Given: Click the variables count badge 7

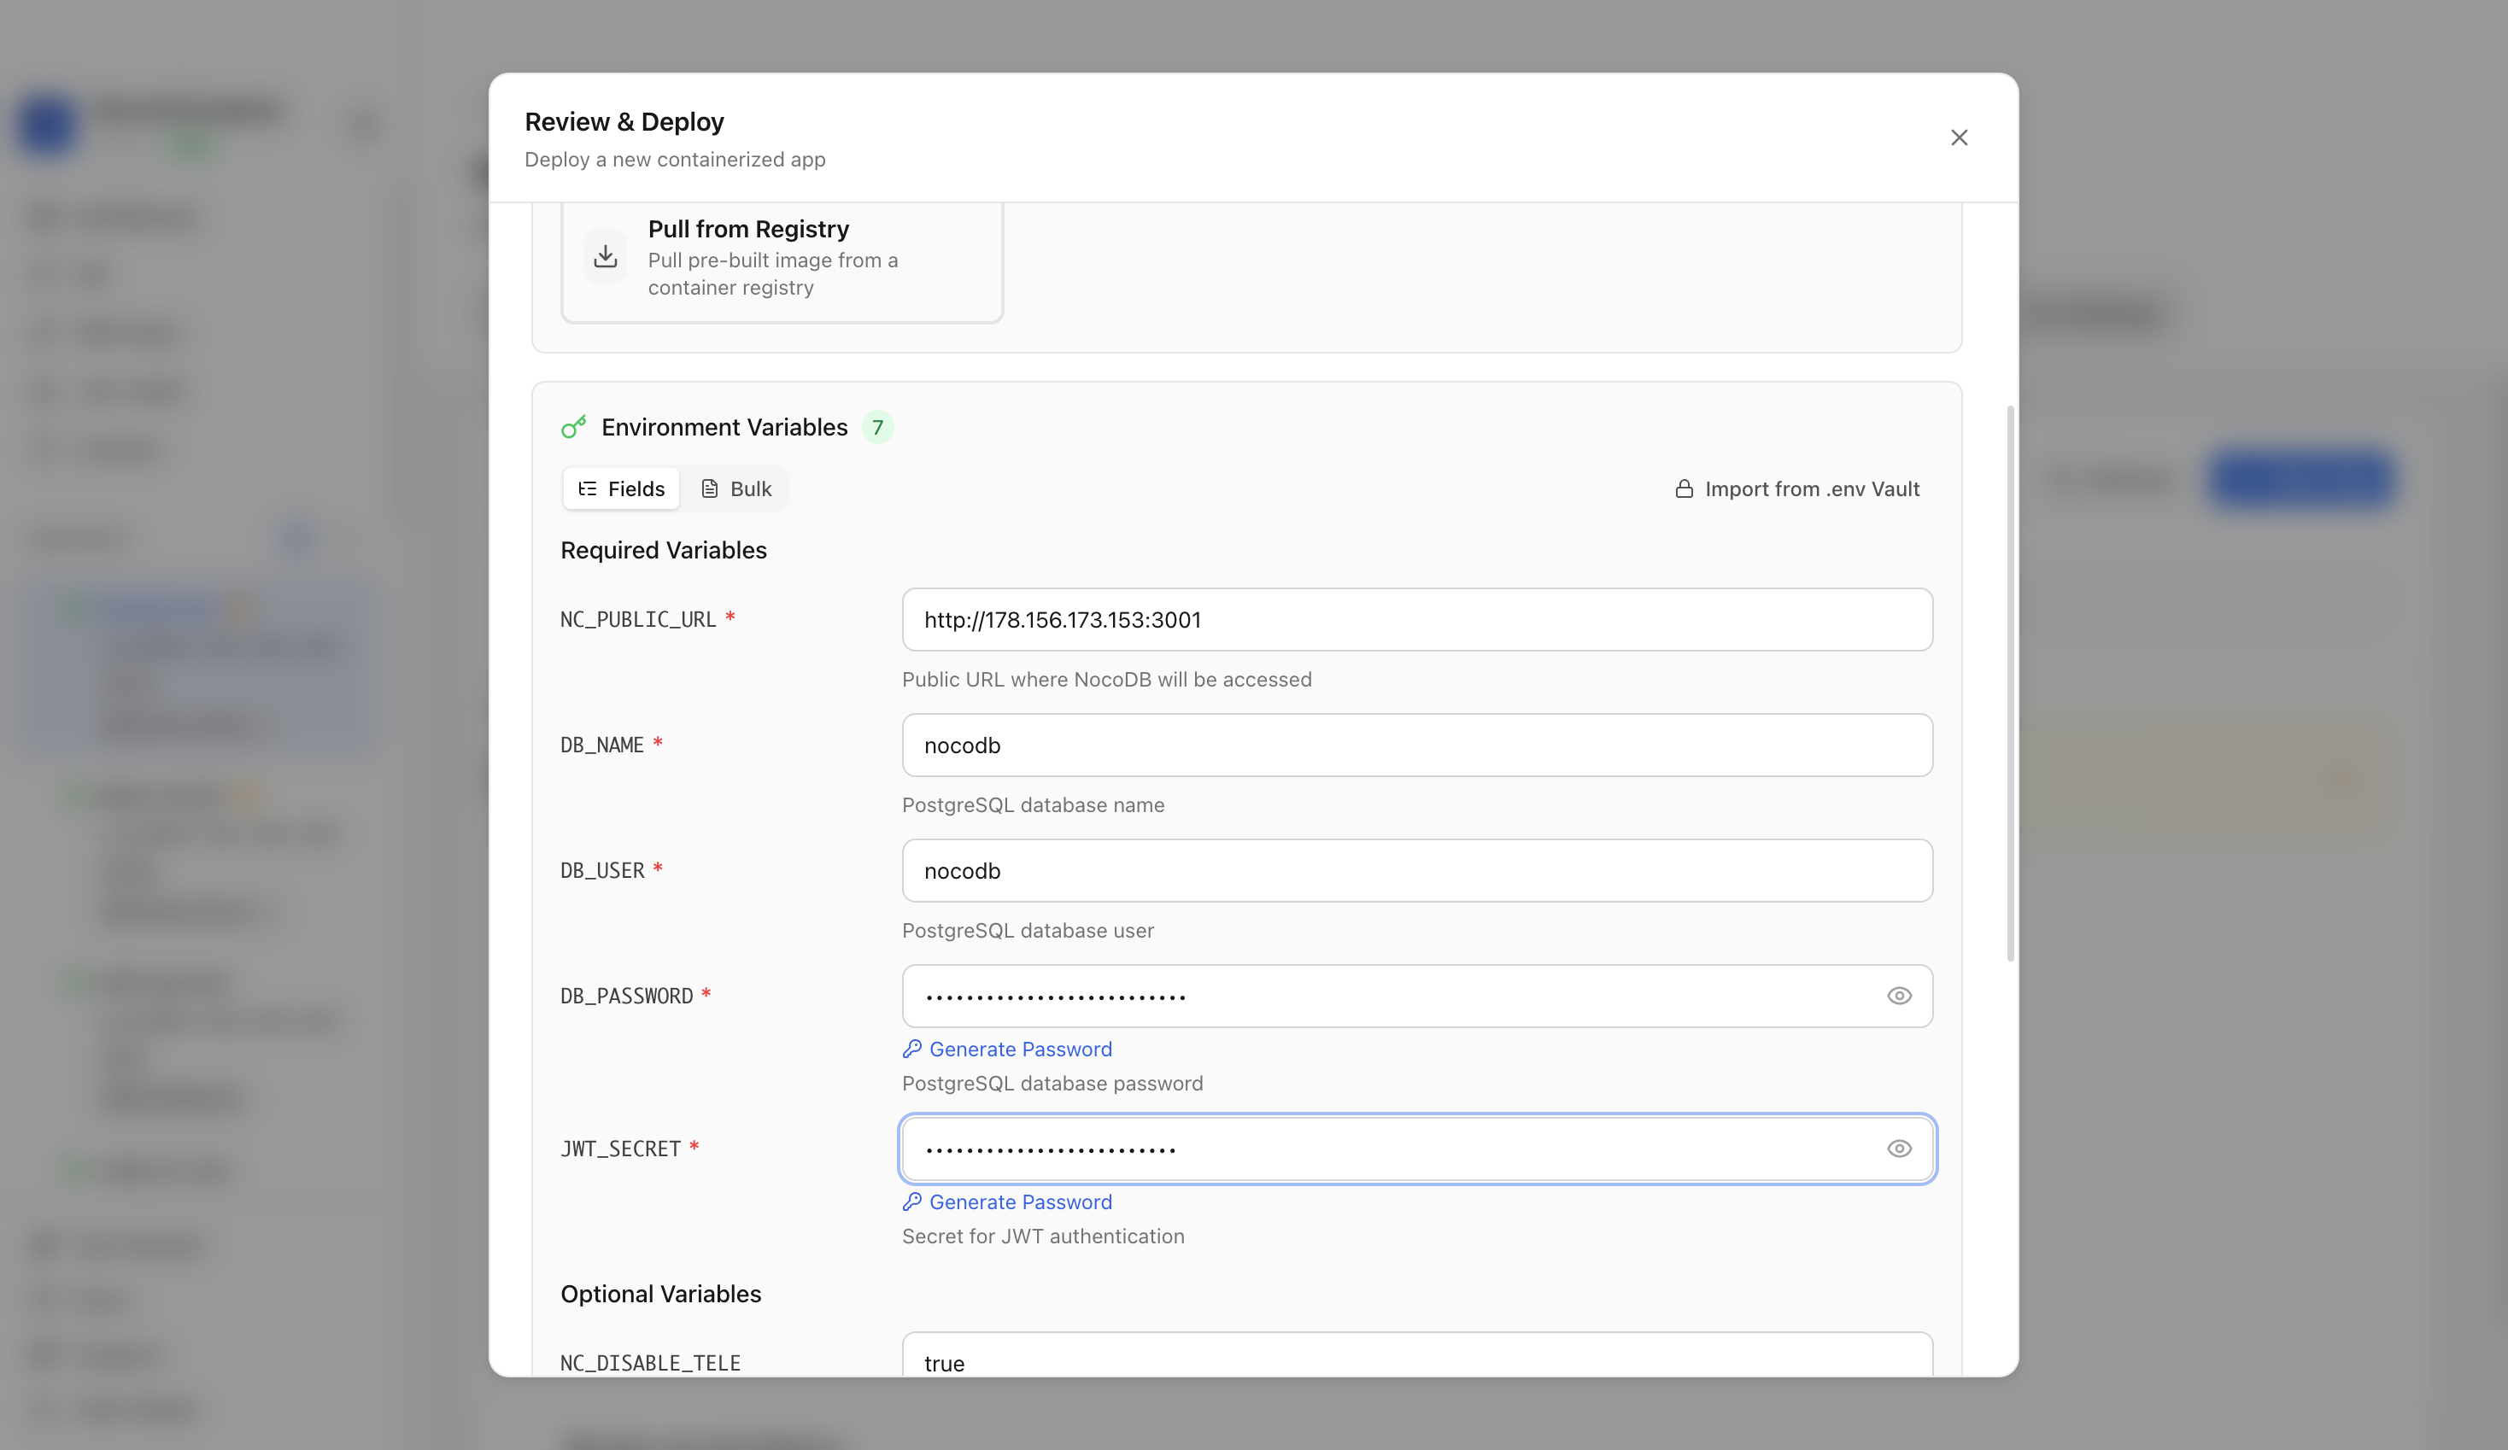Looking at the screenshot, I should pos(876,427).
